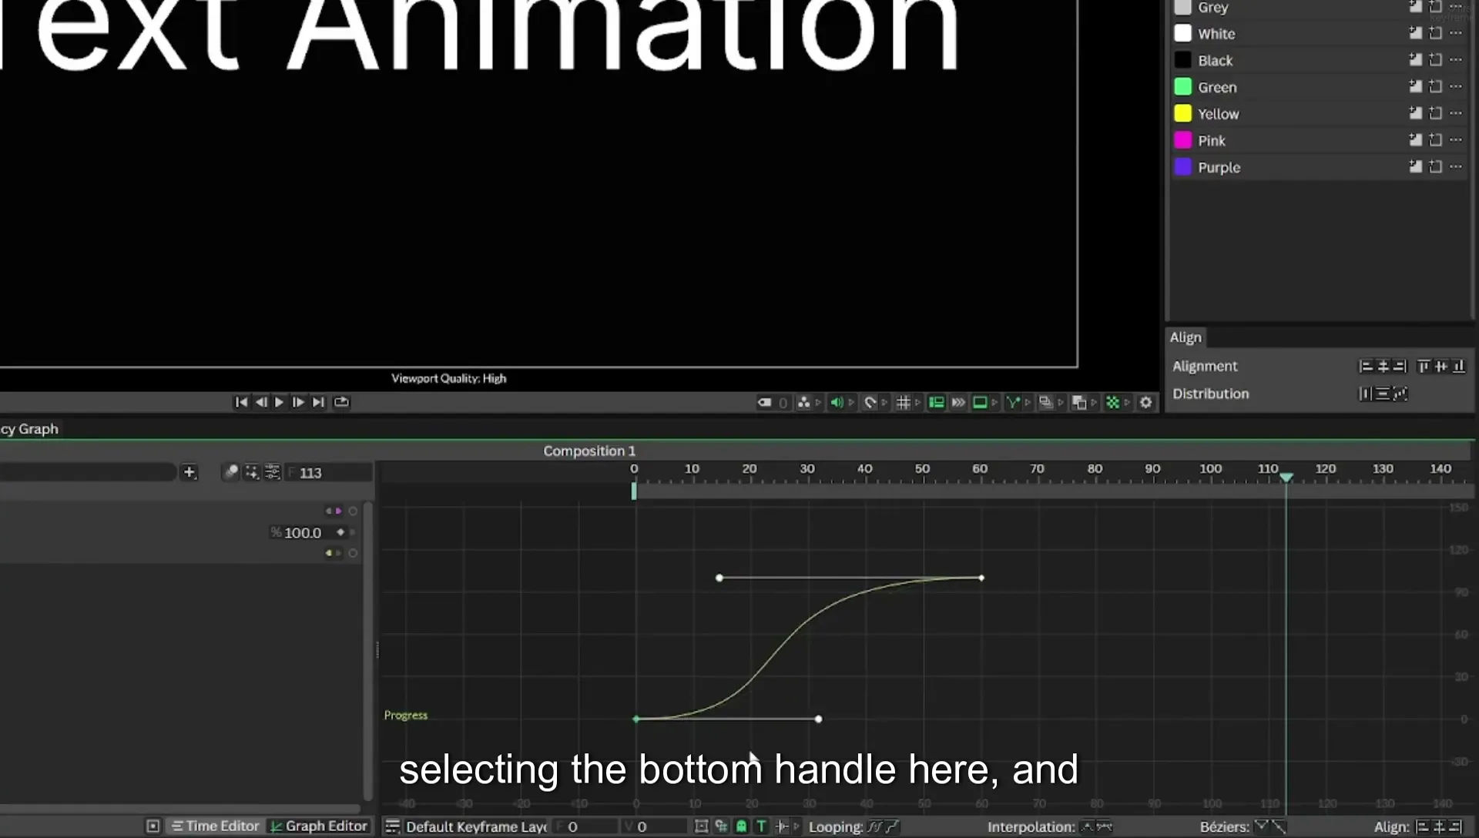Click the plus button in the timeline header
This screenshot has width=1479, height=838.
pos(189,472)
